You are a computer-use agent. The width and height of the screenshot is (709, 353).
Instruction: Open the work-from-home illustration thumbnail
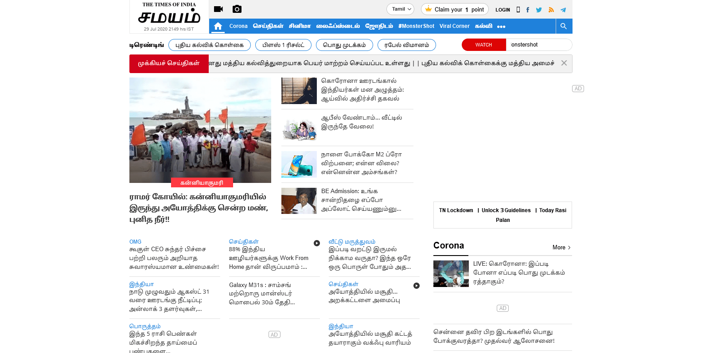click(299, 128)
